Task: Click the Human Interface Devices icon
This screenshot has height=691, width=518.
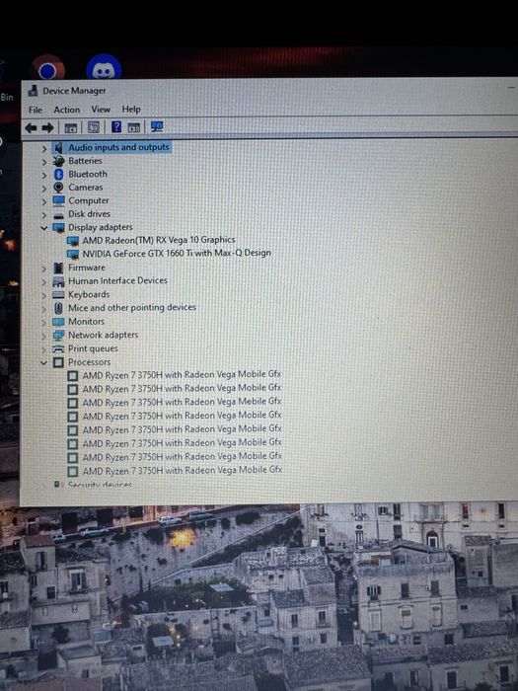Action: pos(58,281)
